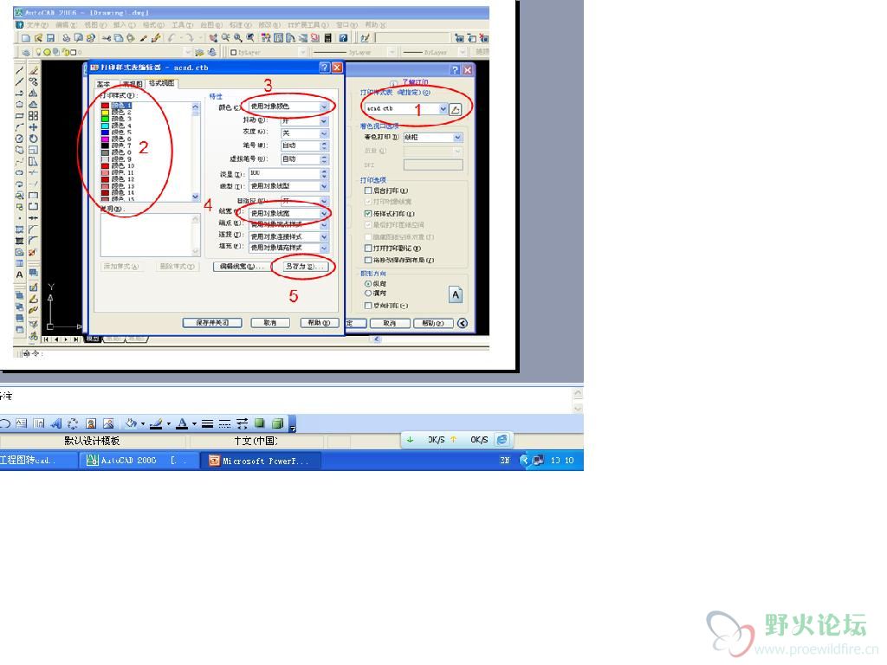The height and width of the screenshot is (665, 887).
Task: Click the 编辑线宽 button
Action: pos(242,267)
